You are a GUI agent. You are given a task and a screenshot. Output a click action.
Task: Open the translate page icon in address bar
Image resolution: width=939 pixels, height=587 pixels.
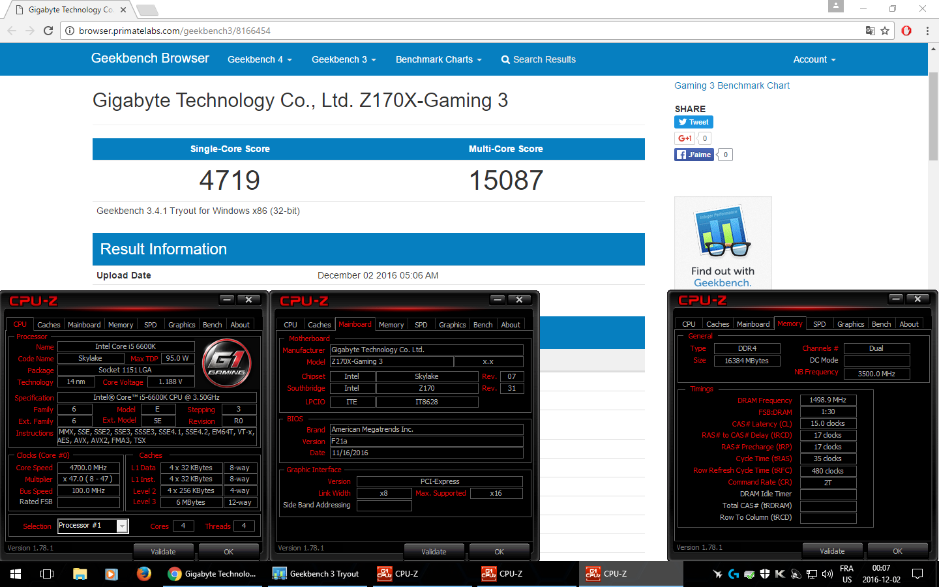pos(870,31)
